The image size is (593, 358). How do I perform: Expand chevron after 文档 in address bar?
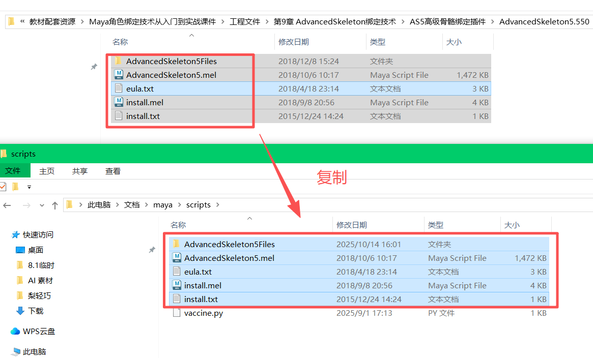click(x=147, y=204)
